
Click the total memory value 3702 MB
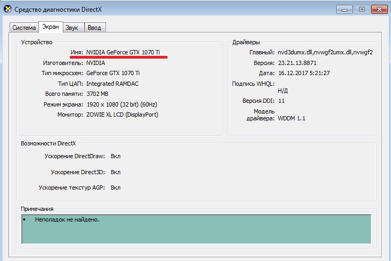pos(97,94)
